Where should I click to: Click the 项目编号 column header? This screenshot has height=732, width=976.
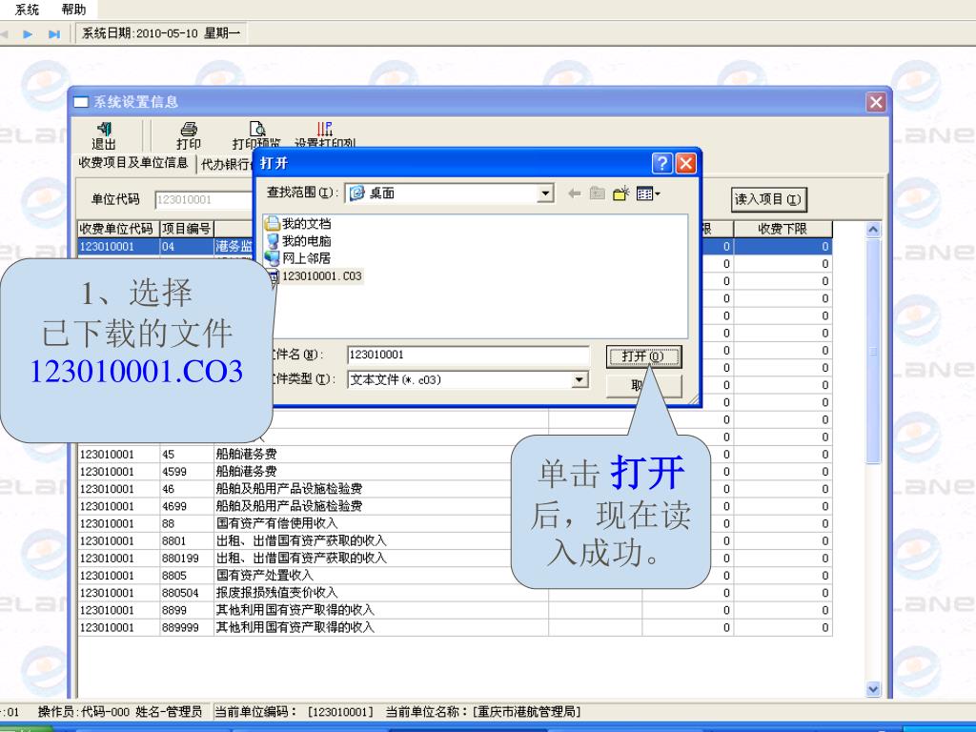[x=187, y=229]
